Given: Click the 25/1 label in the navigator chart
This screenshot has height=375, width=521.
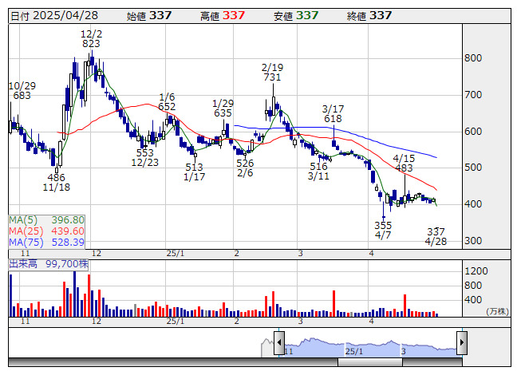Looking at the screenshot, I should [x=354, y=351].
